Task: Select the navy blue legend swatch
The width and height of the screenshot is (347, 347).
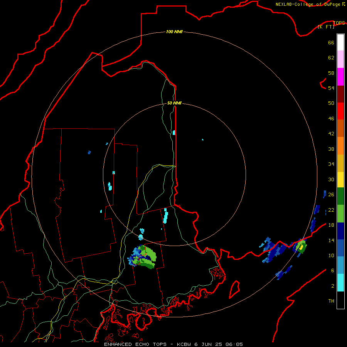Action: 340,231
